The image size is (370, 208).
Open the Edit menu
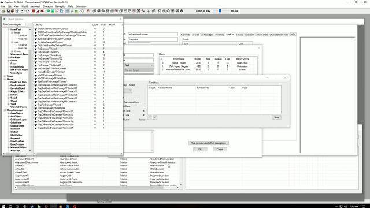(9, 6)
